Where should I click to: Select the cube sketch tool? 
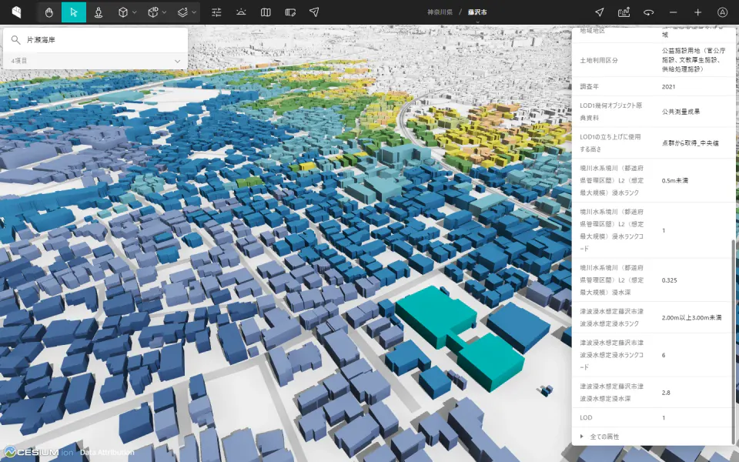[123, 12]
